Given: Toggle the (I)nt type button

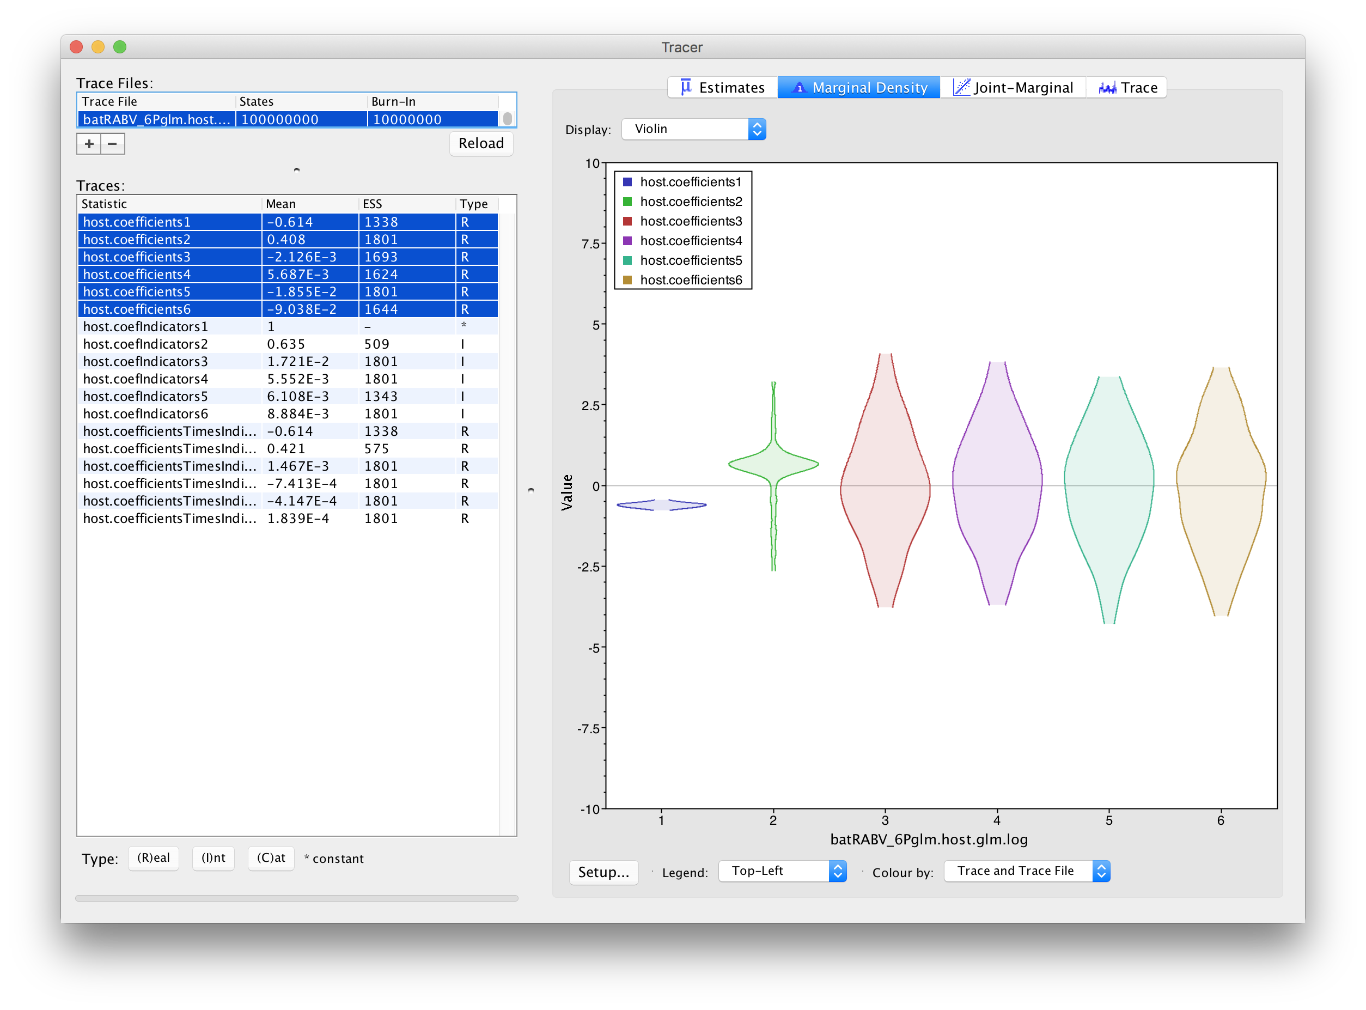Looking at the screenshot, I should pyautogui.click(x=214, y=859).
